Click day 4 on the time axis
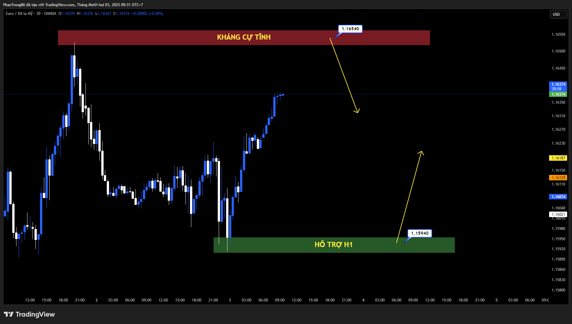The image size is (572, 324). pos(363,300)
